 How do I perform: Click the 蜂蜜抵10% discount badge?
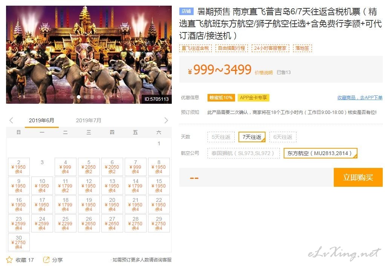tap(221, 98)
